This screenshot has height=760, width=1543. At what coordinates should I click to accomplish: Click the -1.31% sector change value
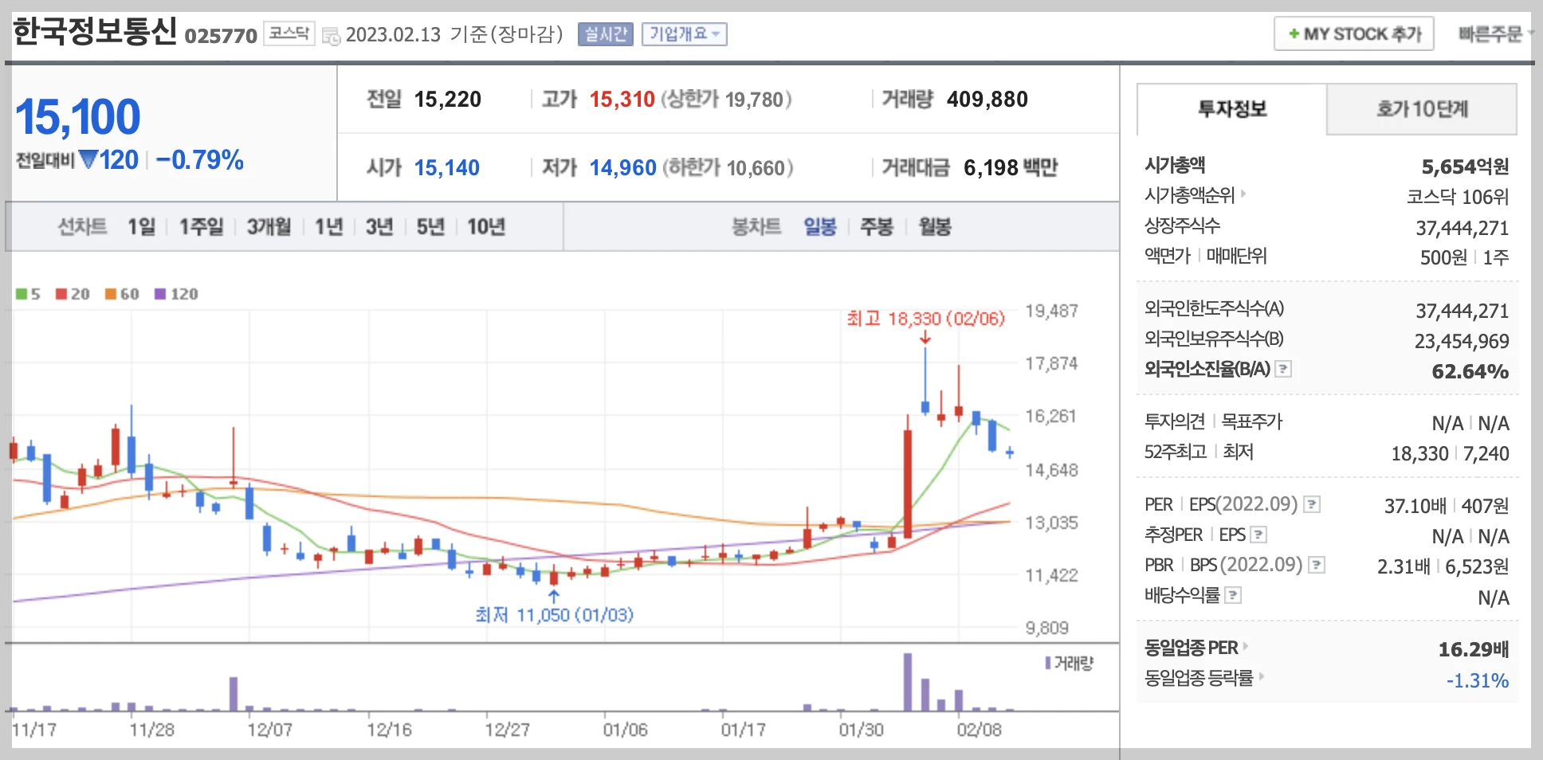tap(1477, 680)
